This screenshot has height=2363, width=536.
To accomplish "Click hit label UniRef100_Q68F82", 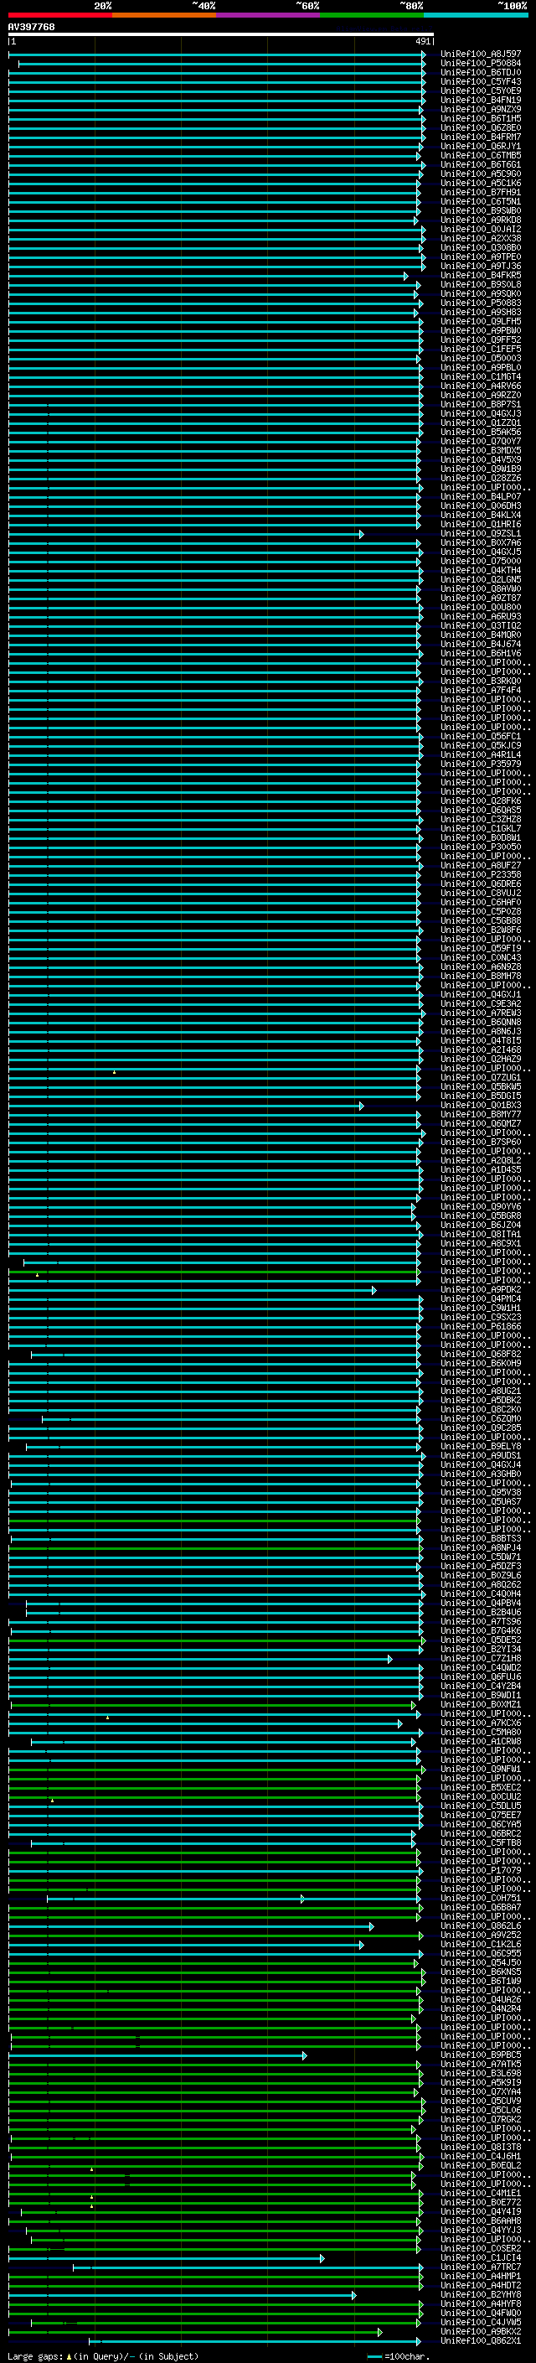I will point(481,1354).
